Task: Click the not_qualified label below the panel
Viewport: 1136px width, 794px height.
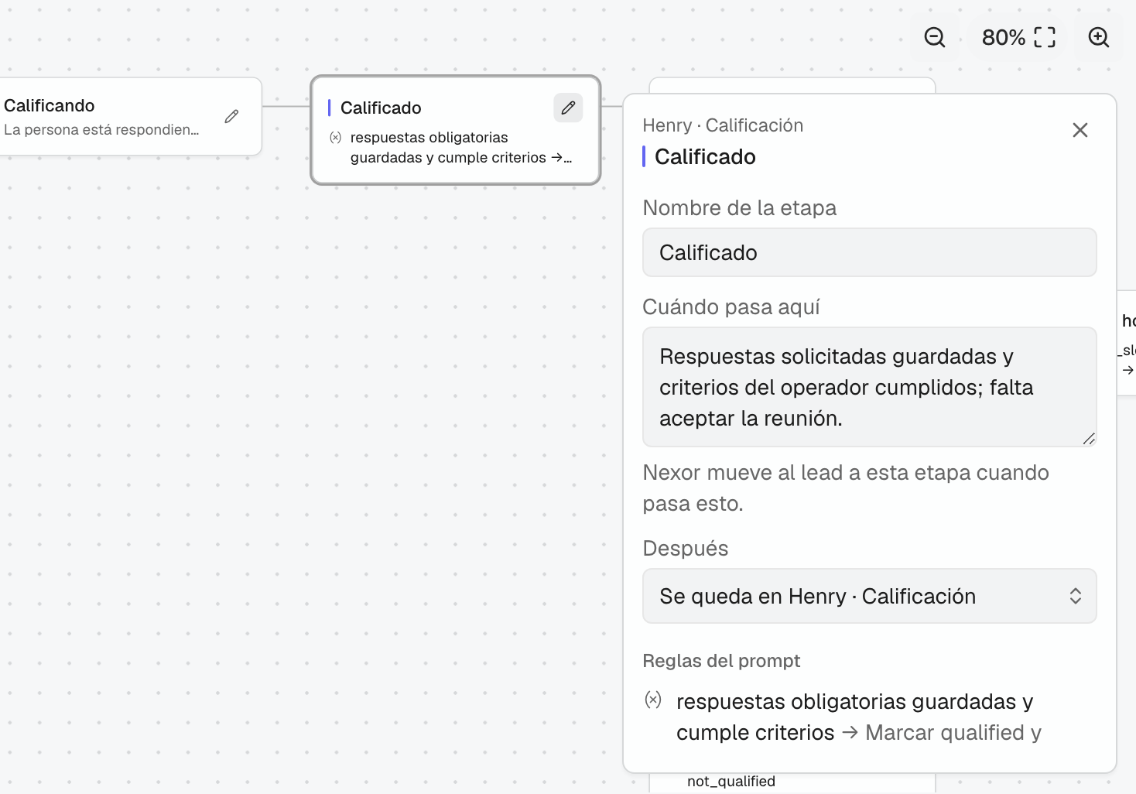Action: [x=731, y=782]
